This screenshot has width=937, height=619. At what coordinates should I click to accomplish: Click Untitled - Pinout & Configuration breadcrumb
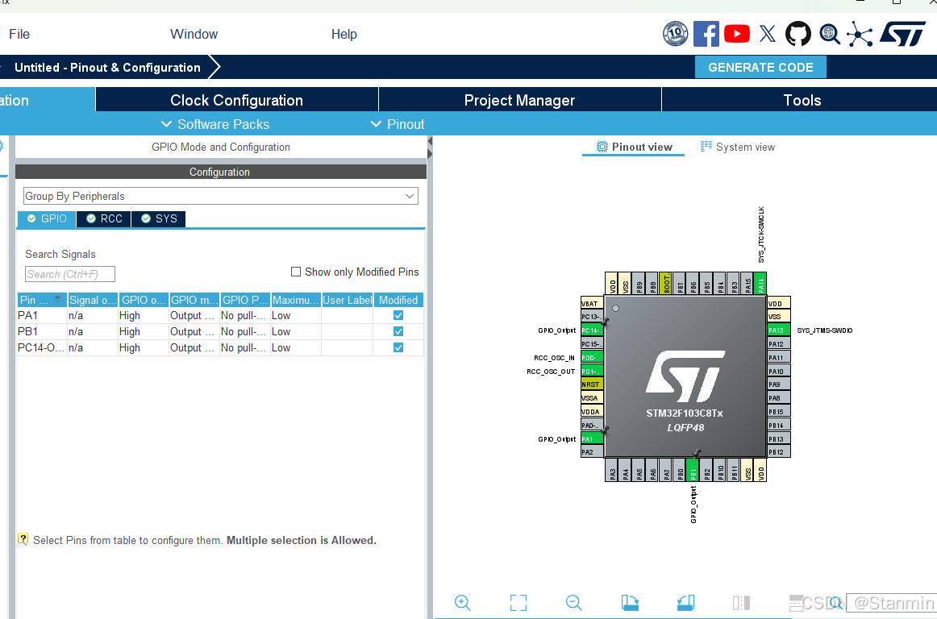(107, 68)
